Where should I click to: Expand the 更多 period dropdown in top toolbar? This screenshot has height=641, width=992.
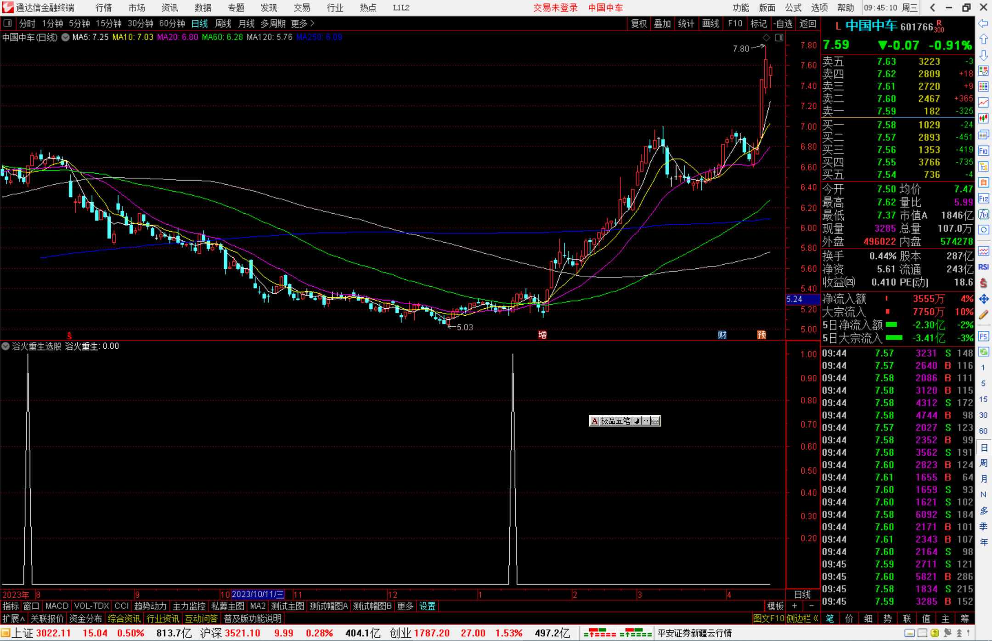pos(302,23)
